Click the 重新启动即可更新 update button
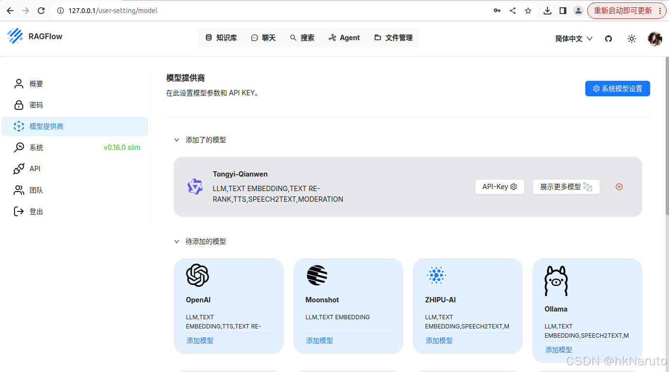669x372 pixels. 622,11
